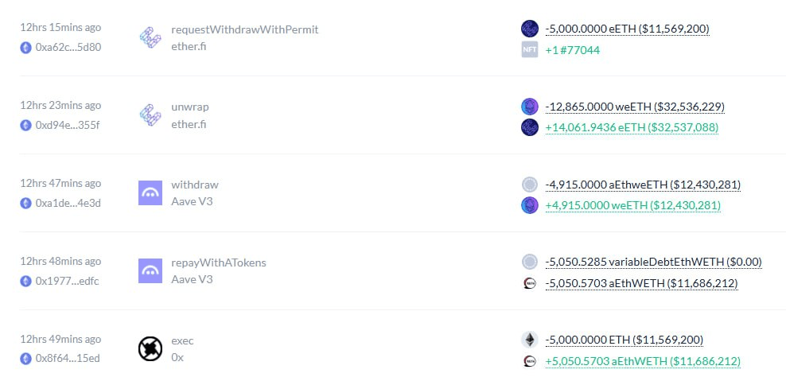The height and width of the screenshot is (385, 786).
Task: Click the Aave V3 icon beside repayWithATokens
Action: (x=150, y=270)
